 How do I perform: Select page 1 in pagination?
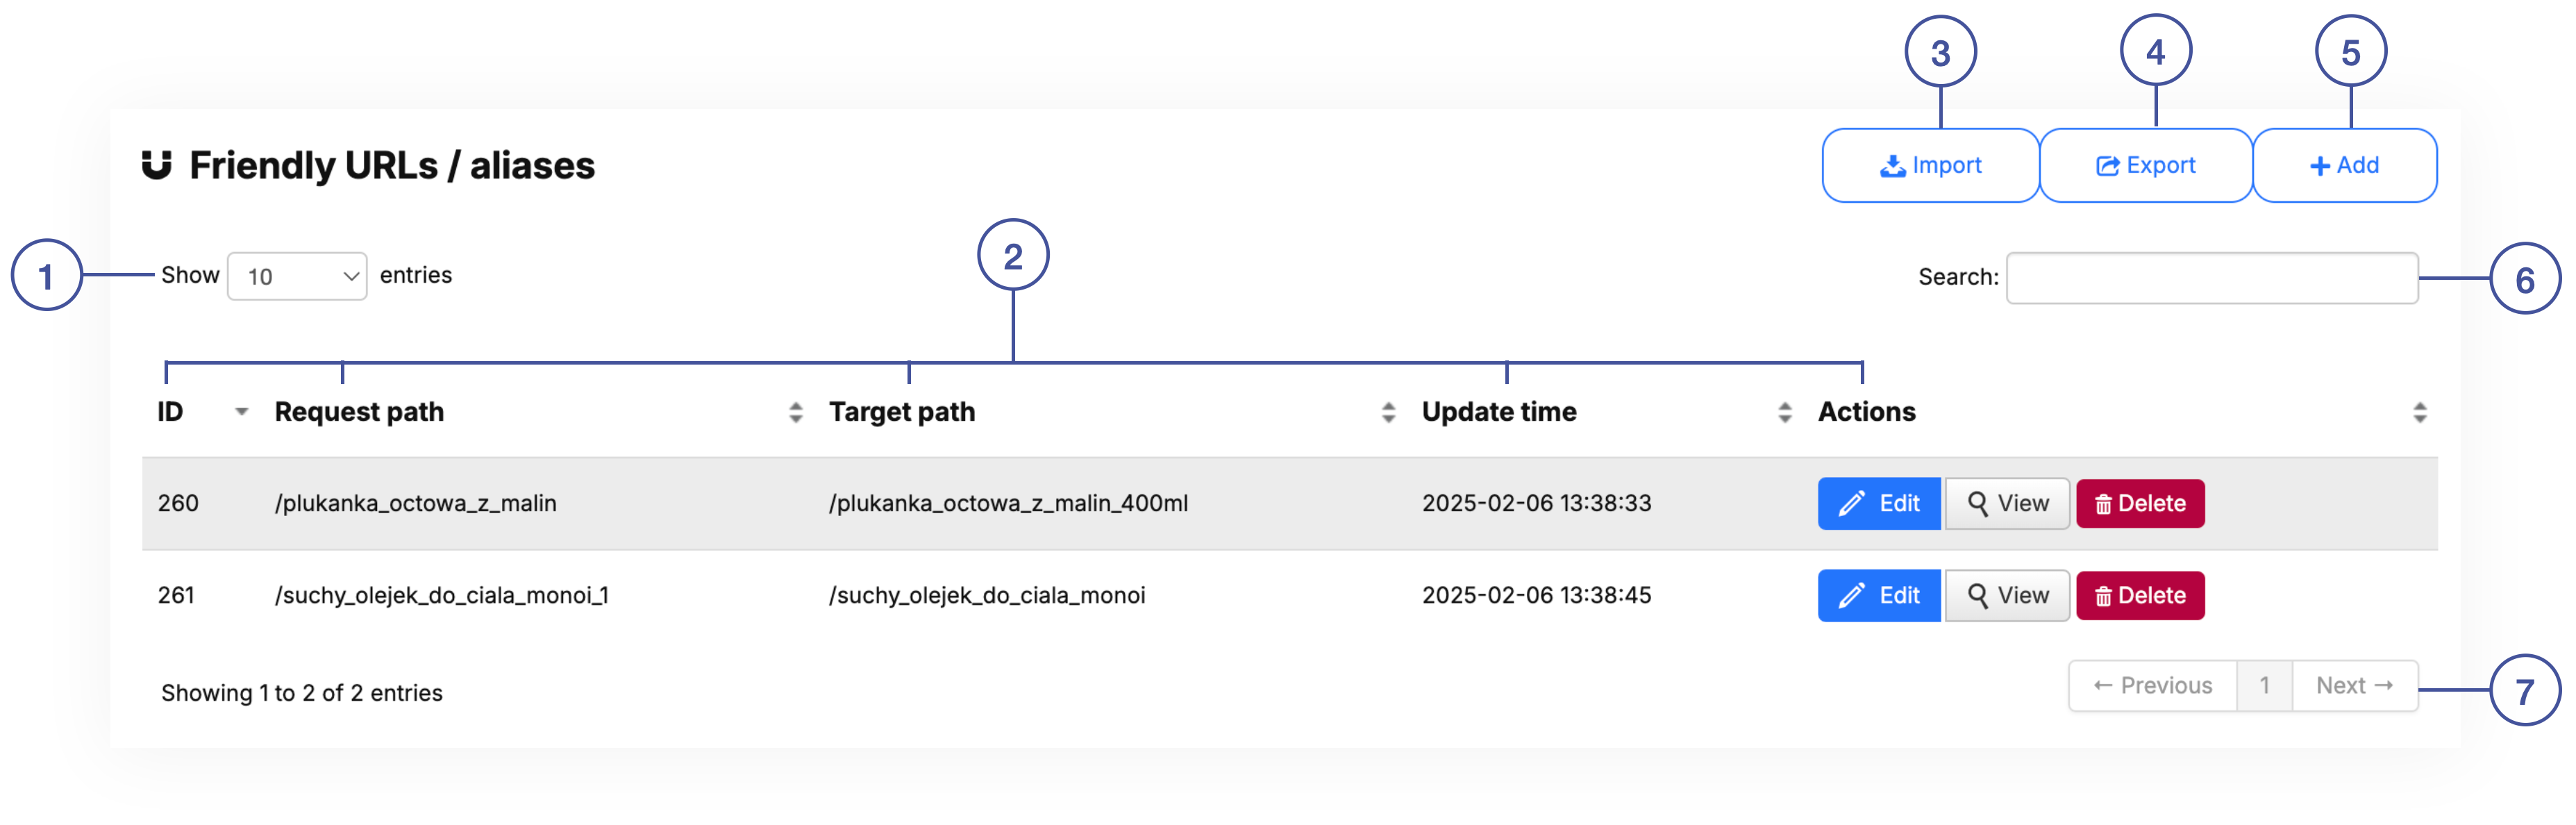pos(2265,685)
